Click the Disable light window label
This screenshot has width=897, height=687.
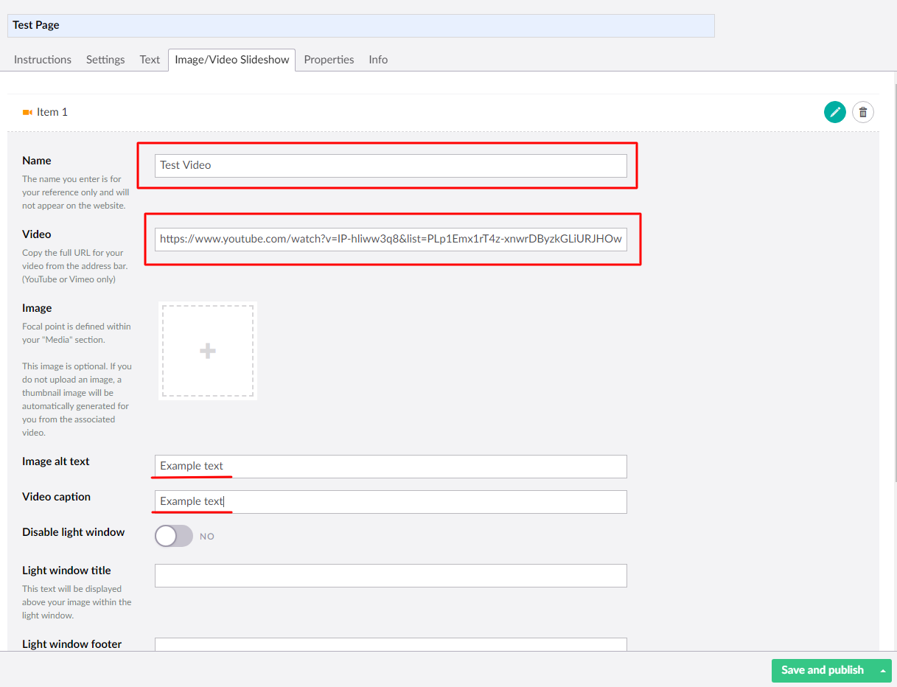pyautogui.click(x=74, y=532)
